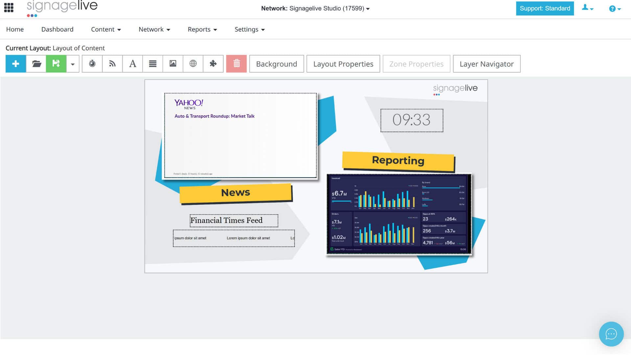Add a web page zone with the globe icon
Screen dimensions: 631x355
pos(193,64)
